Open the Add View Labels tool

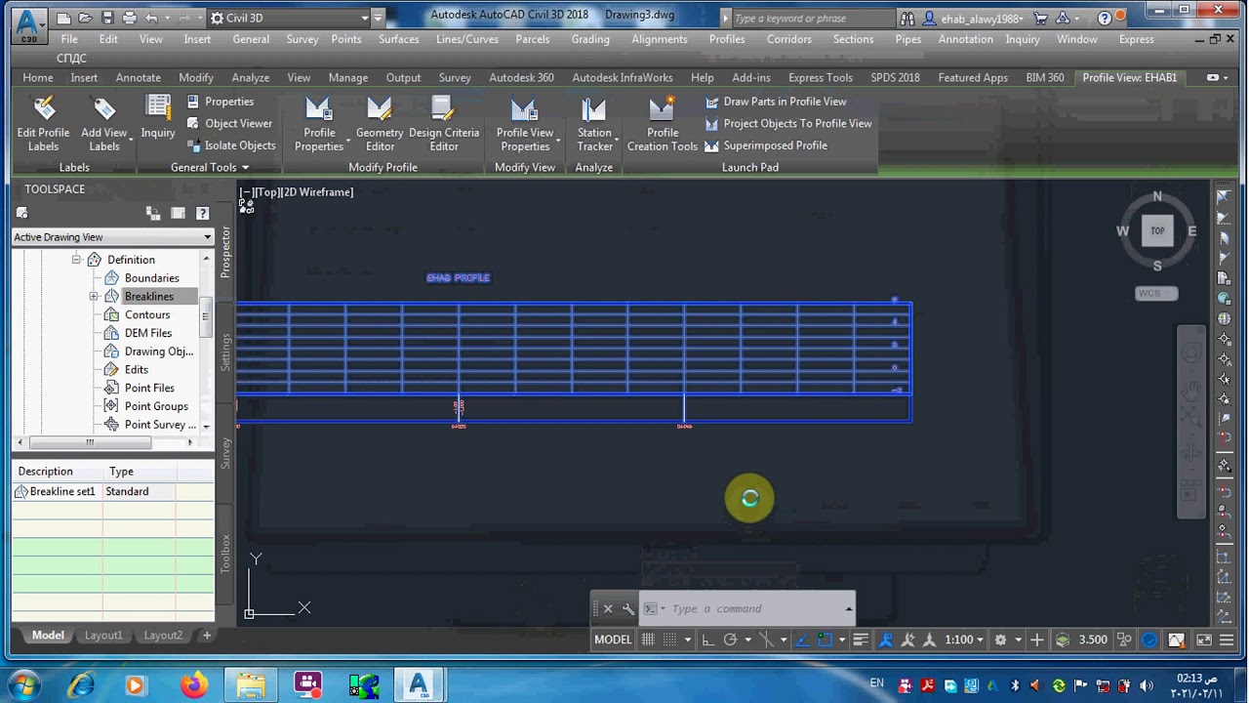tap(103, 124)
